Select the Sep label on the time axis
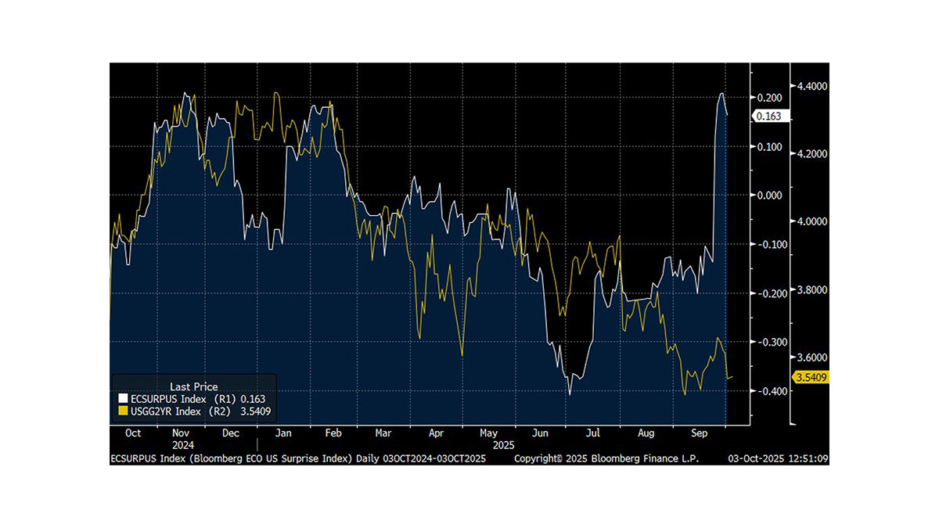This screenshot has width=939, height=528. [700, 433]
